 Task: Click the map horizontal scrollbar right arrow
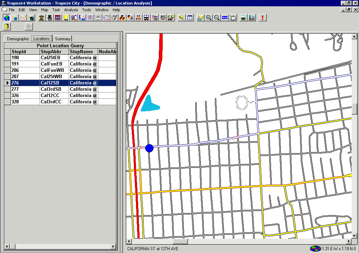(349, 241)
